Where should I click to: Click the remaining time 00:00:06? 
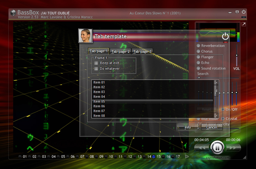(x=233, y=140)
